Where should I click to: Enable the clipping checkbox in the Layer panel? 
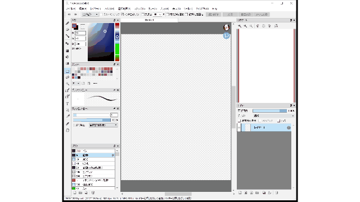[x=260, y=121]
